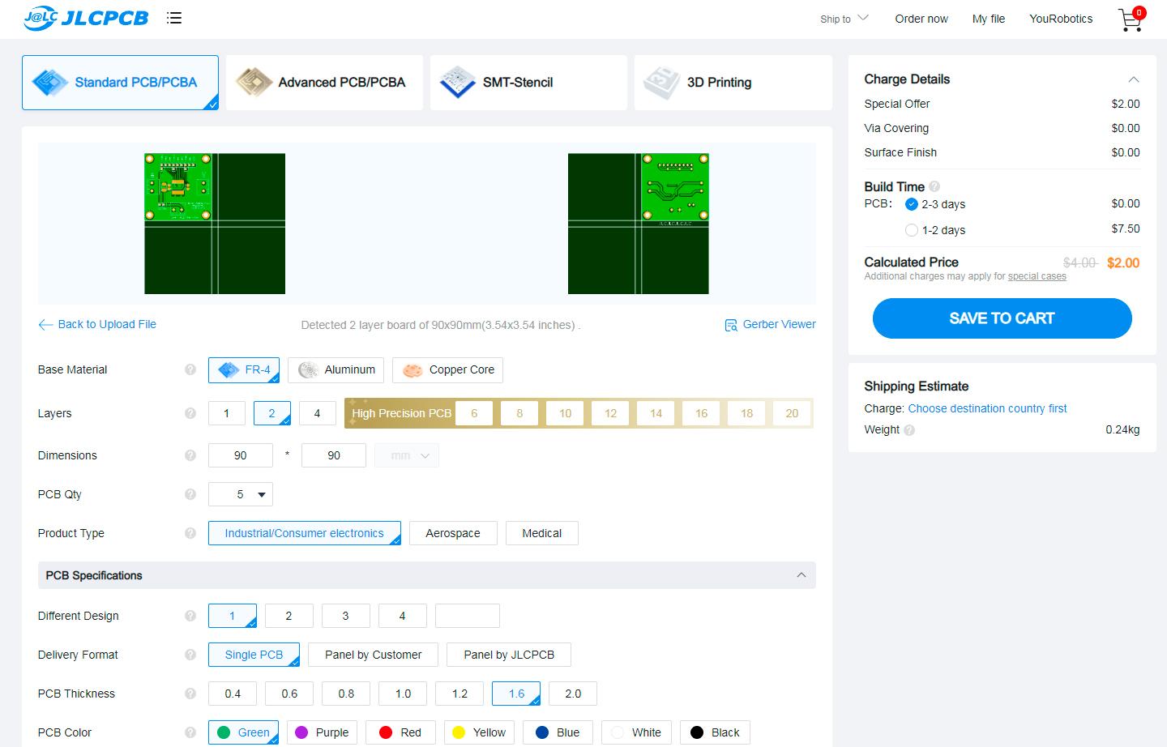The height and width of the screenshot is (747, 1167).
Task: Open the Gerber Viewer link
Action: pyautogui.click(x=780, y=324)
